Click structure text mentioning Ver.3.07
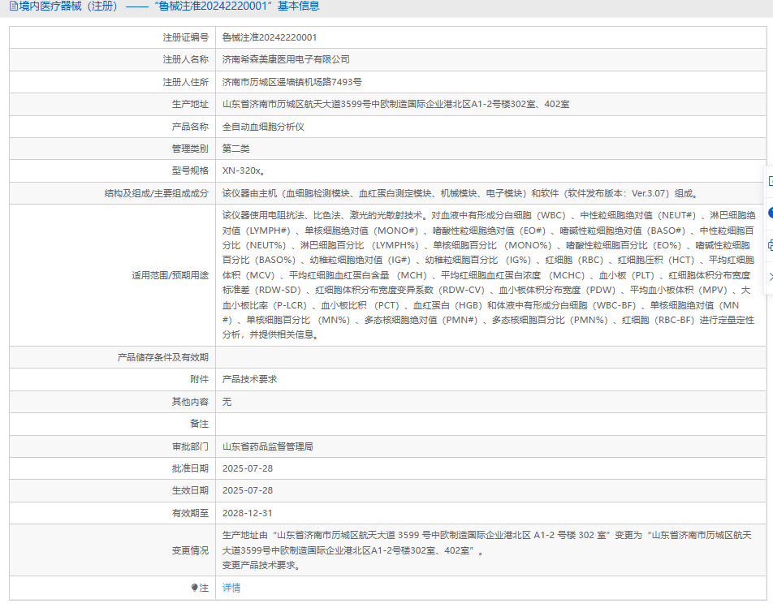Viewport: 773px width, 608px height. click(x=460, y=193)
